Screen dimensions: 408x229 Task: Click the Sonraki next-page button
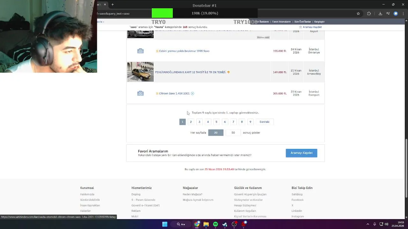[x=265, y=122]
